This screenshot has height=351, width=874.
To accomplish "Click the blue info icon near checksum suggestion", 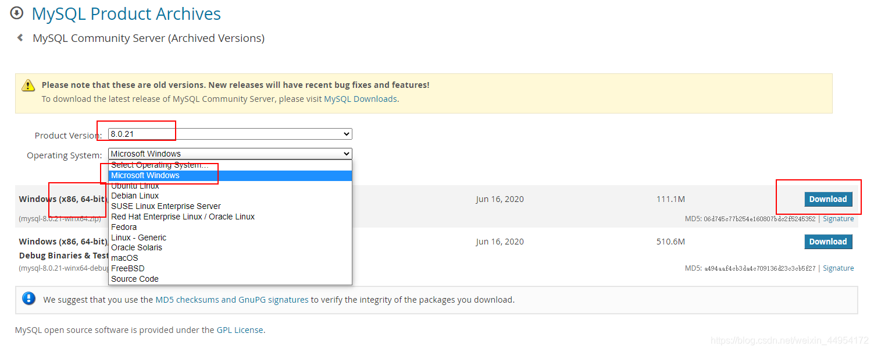I will point(28,299).
